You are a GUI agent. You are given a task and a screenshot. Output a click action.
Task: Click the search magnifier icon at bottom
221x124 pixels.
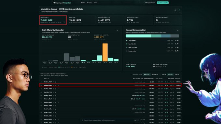coord(83,120)
